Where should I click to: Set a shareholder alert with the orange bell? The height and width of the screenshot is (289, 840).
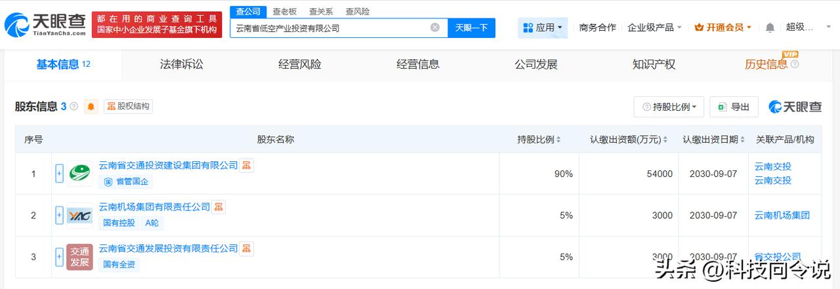pyautogui.click(x=91, y=106)
